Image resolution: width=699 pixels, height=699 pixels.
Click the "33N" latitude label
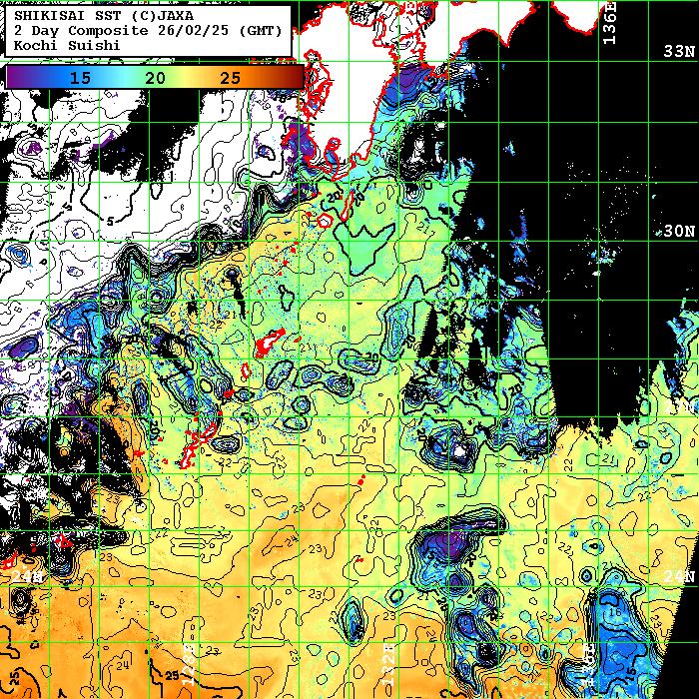[679, 51]
